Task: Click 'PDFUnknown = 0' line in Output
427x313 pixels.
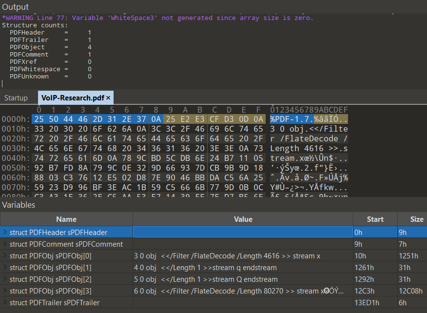Action: click(x=50, y=77)
